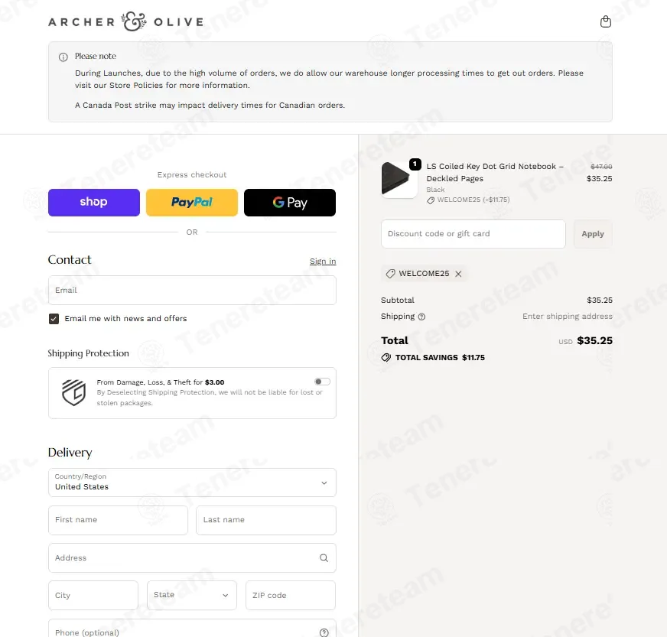Image resolution: width=667 pixels, height=637 pixels.
Task: Click the notebook product thumbnail
Action: 399,180
